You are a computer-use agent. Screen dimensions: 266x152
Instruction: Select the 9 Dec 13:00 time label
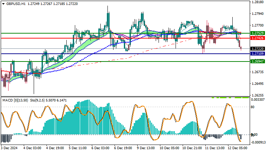(x=146, y=148)
